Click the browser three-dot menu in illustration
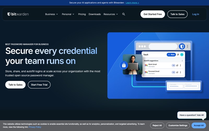This screenshot has width=209, height=131. (x=188, y=46)
